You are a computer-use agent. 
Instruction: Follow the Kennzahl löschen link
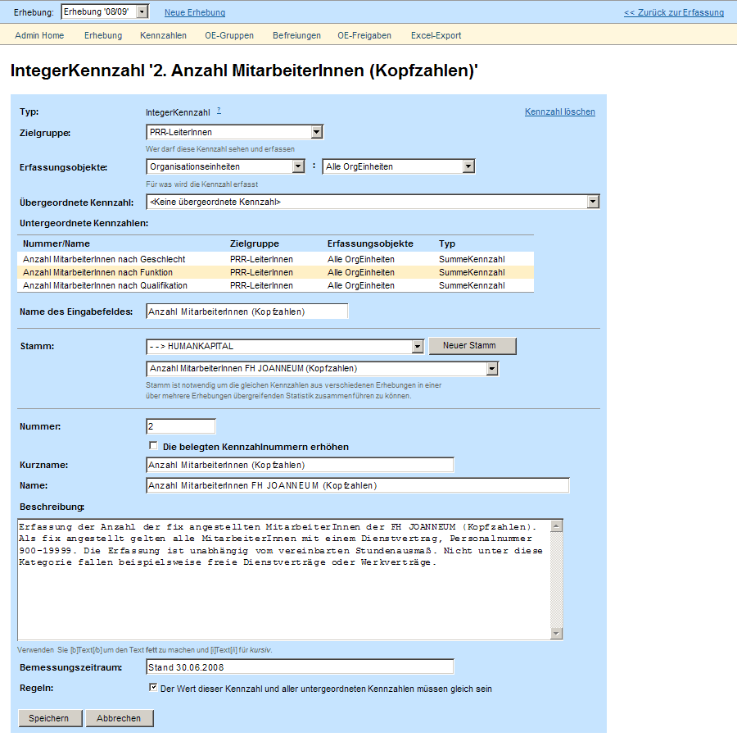coord(560,111)
